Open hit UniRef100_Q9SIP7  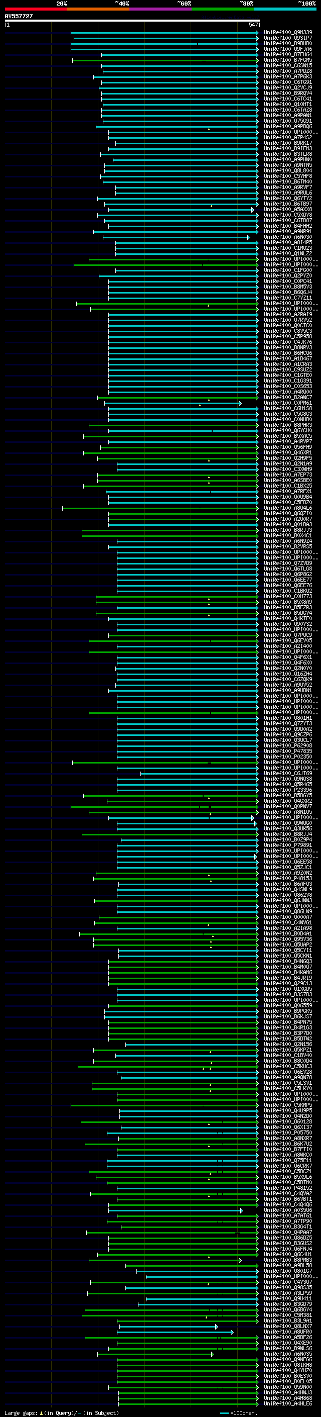(288, 38)
